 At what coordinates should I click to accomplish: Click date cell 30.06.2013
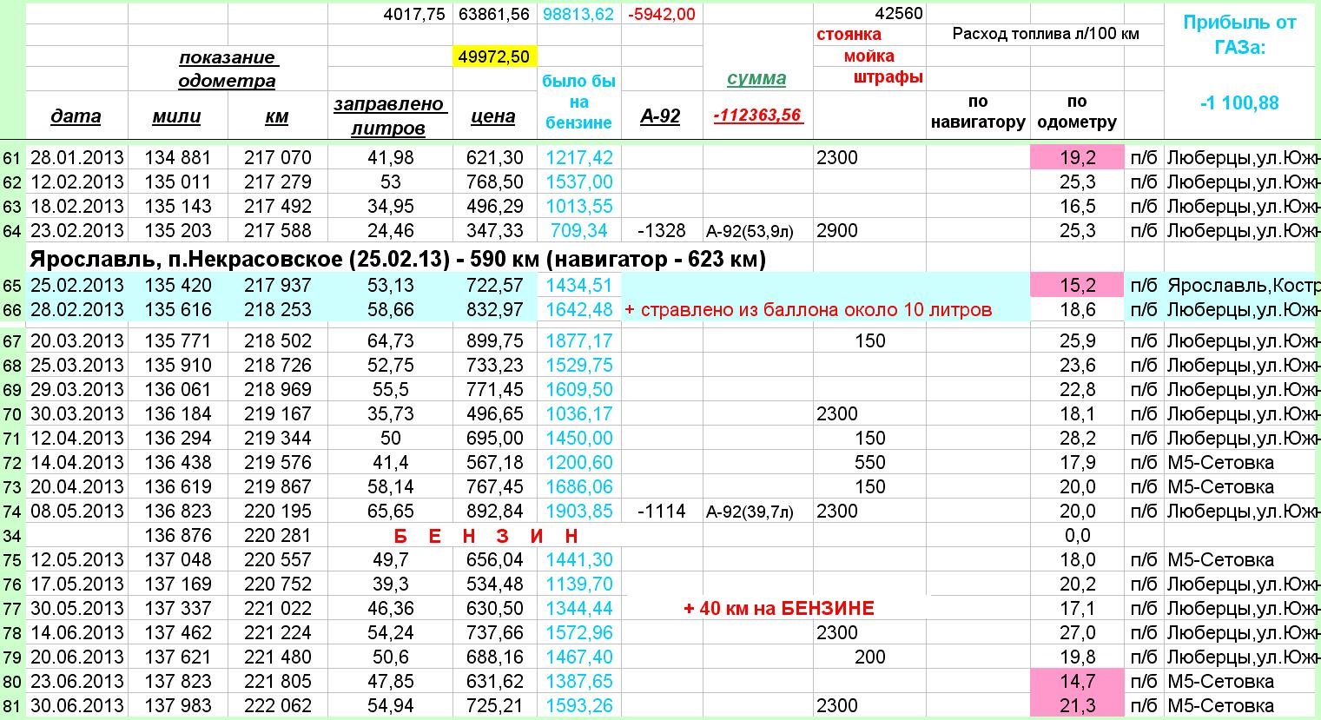coord(76,705)
